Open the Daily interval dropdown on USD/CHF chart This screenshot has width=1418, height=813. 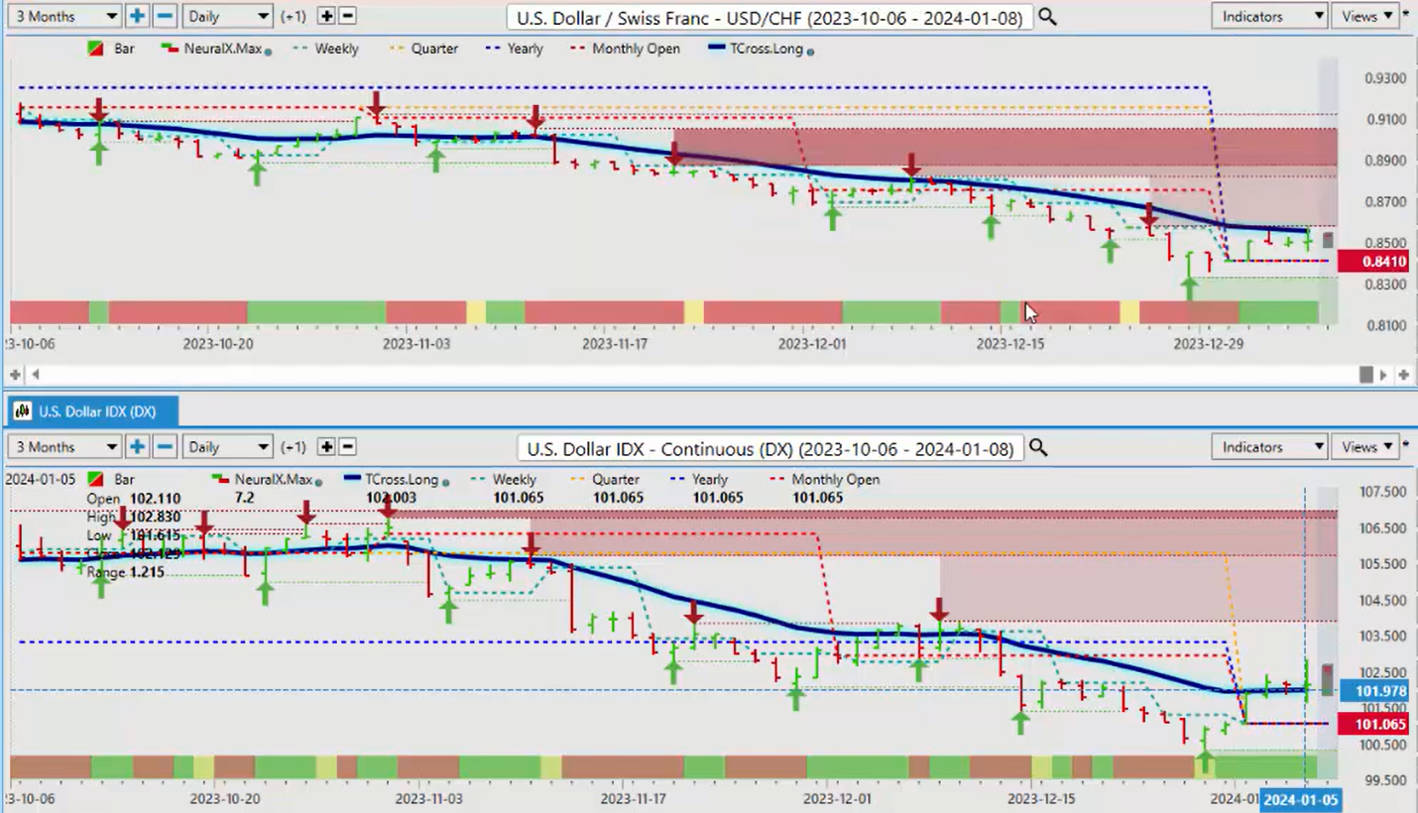pyautogui.click(x=227, y=16)
